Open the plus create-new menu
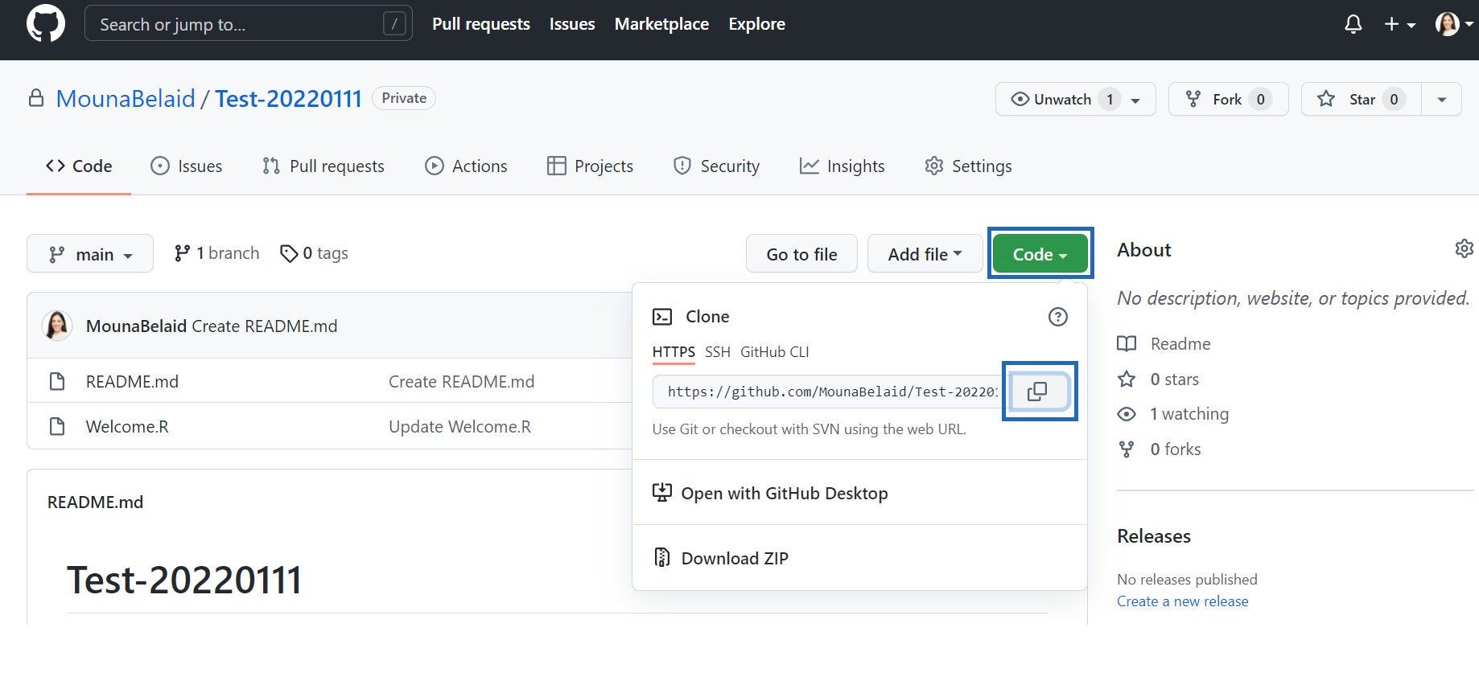 1399,24
